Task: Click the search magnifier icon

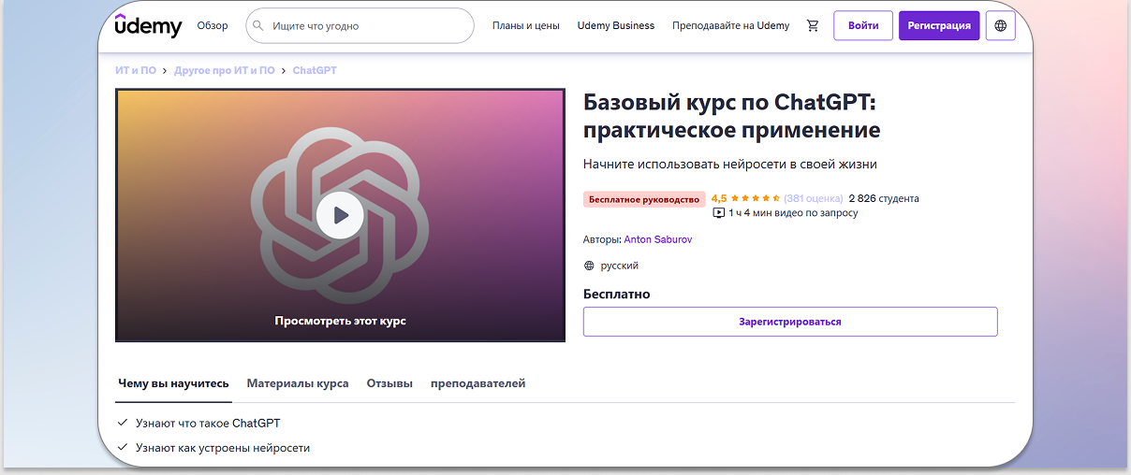Action: (259, 26)
